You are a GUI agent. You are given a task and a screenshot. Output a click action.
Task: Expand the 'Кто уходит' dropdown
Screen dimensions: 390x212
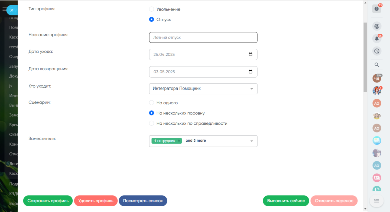click(x=252, y=89)
